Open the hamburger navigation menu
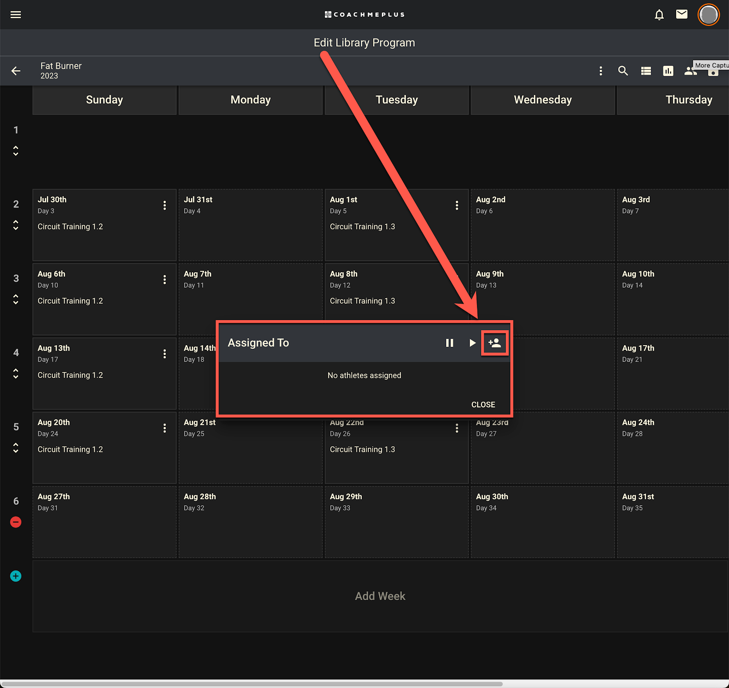The height and width of the screenshot is (688, 729). 15,15
